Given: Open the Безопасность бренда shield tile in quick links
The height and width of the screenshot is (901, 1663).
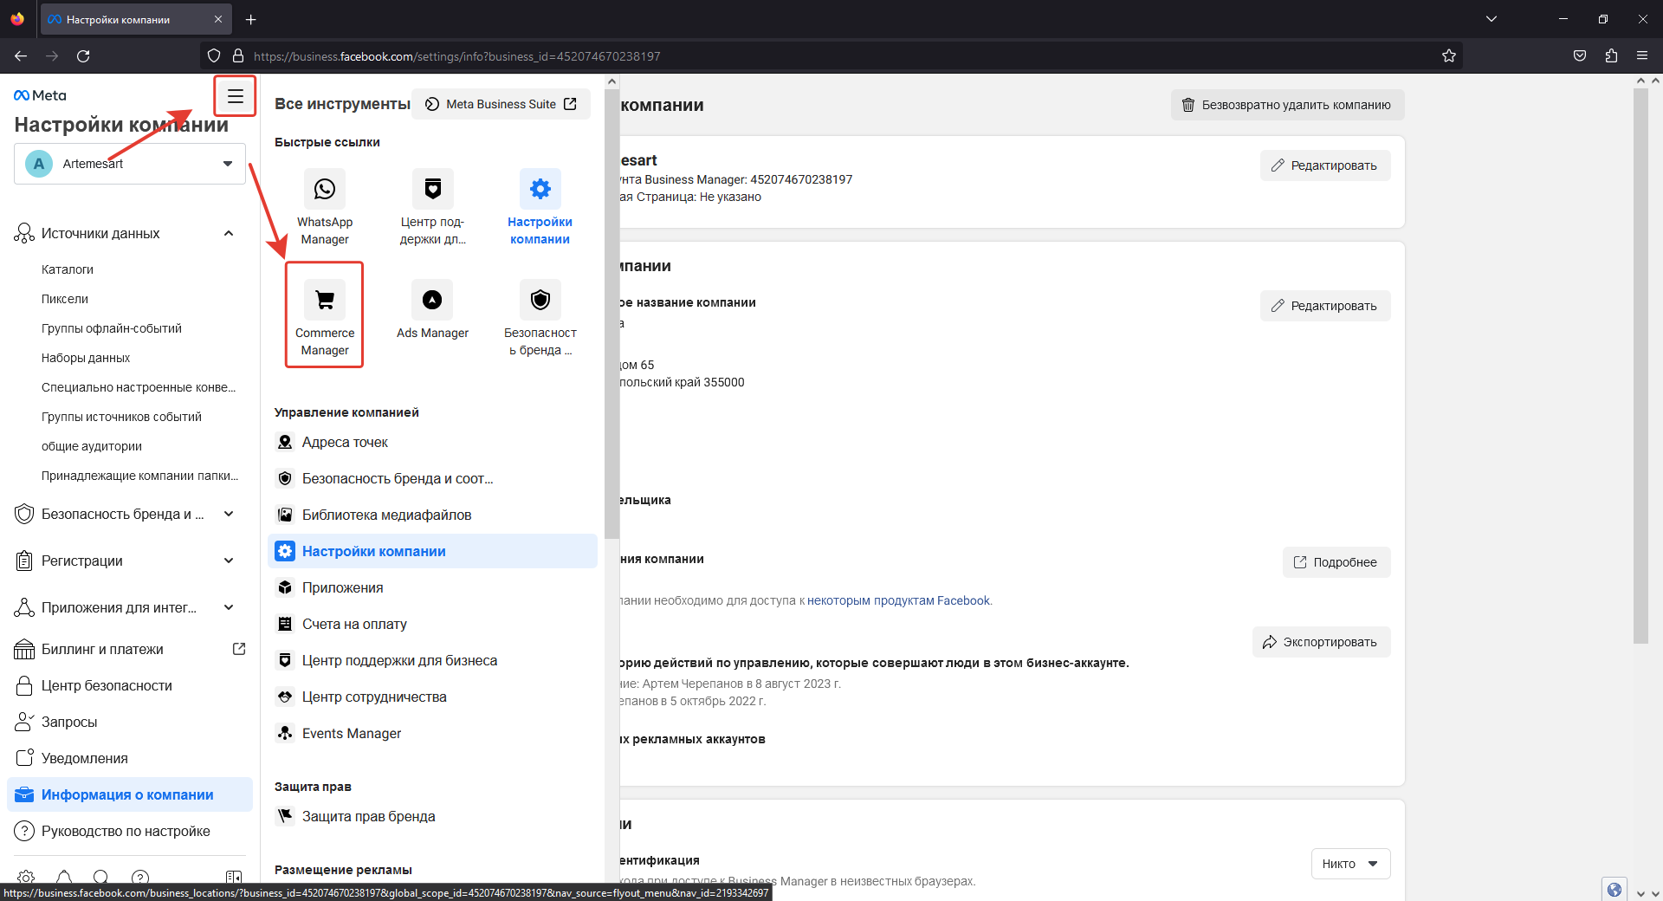Looking at the screenshot, I should [540, 316].
